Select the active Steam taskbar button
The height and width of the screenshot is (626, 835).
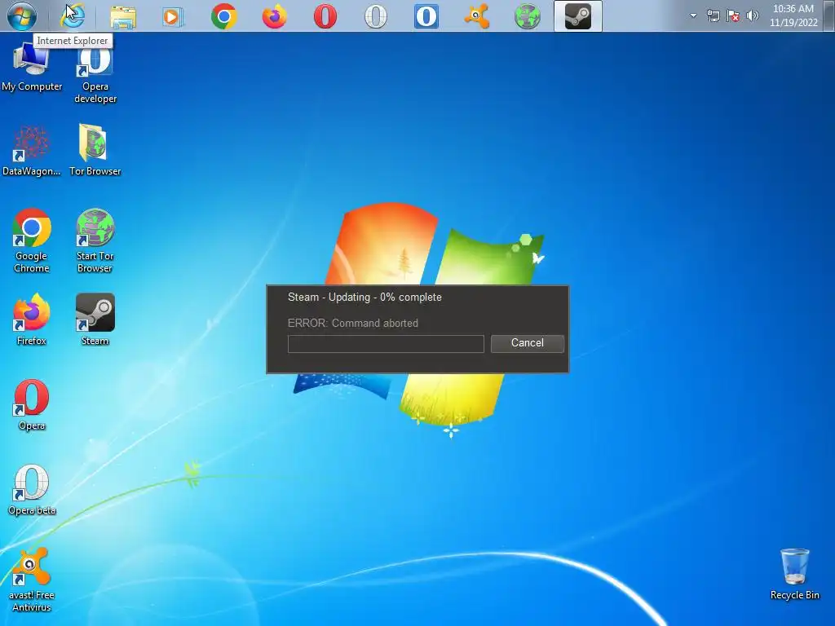coord(578,16)
